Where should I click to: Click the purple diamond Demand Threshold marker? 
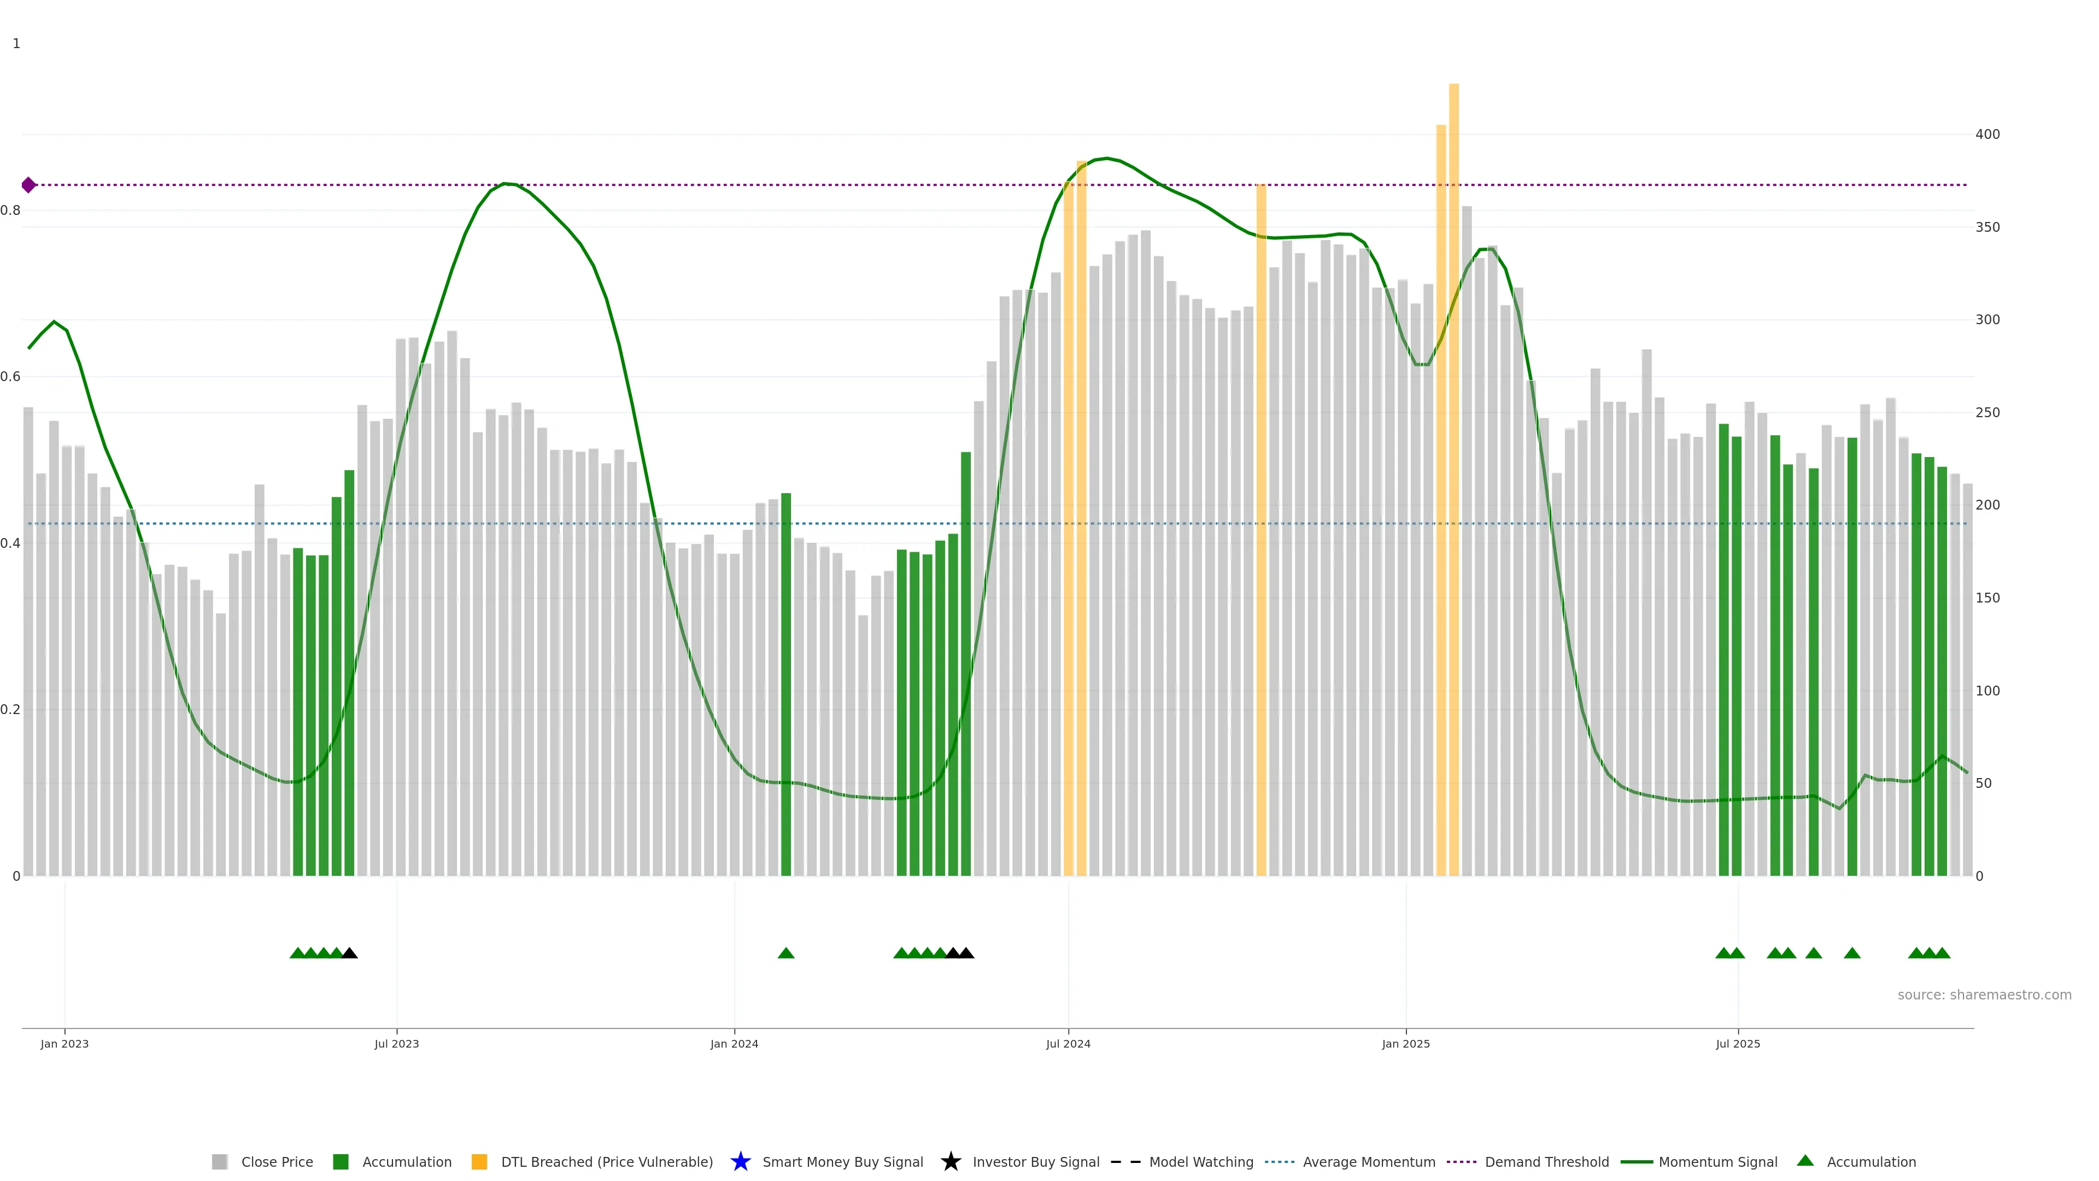pyautogui.click(x=28, y=185)
